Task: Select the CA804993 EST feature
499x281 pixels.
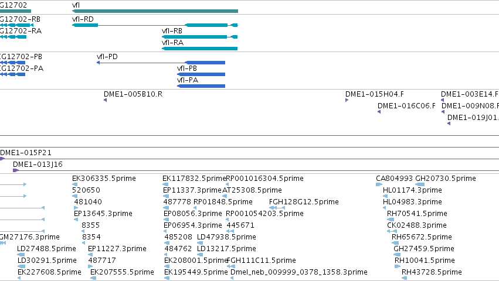Action: (x=379, y=184)
